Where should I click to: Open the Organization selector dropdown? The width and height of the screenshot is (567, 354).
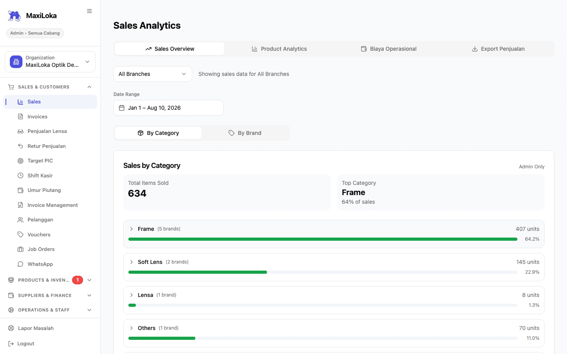(x=50, y=62)
